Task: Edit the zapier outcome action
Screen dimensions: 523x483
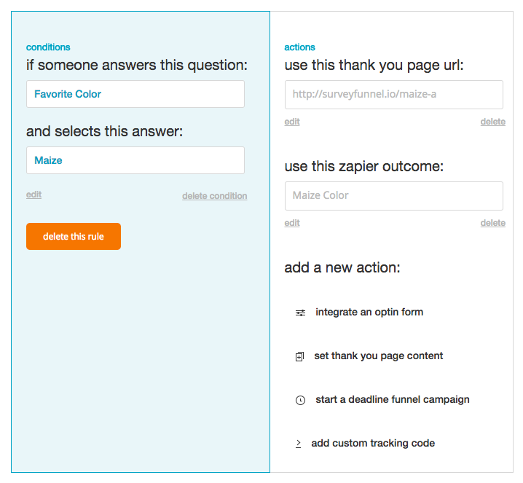Action: tap(292, 223)
